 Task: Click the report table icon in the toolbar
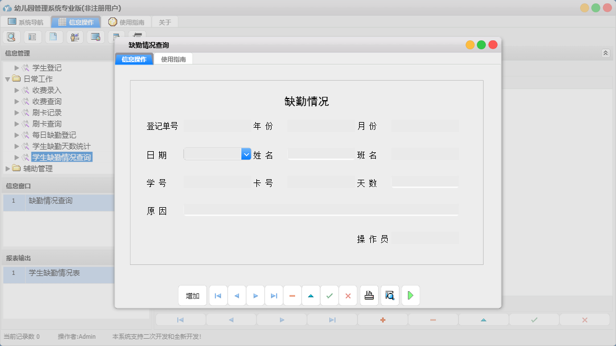[x=32, y=36]
